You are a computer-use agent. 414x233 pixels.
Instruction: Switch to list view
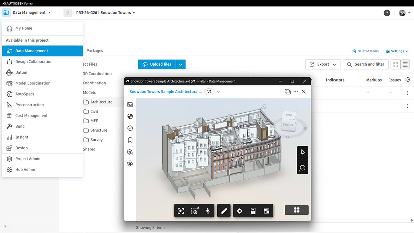click(x=405, y=64)
